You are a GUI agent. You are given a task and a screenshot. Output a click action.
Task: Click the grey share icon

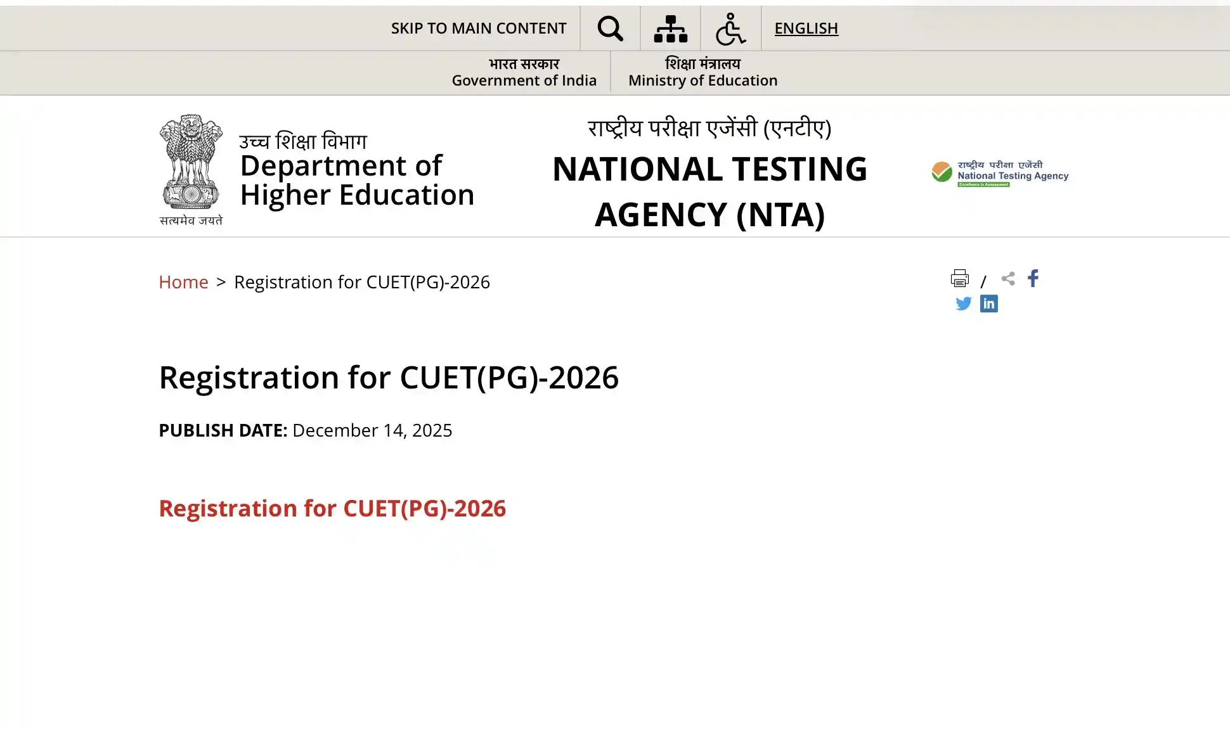1007,278
